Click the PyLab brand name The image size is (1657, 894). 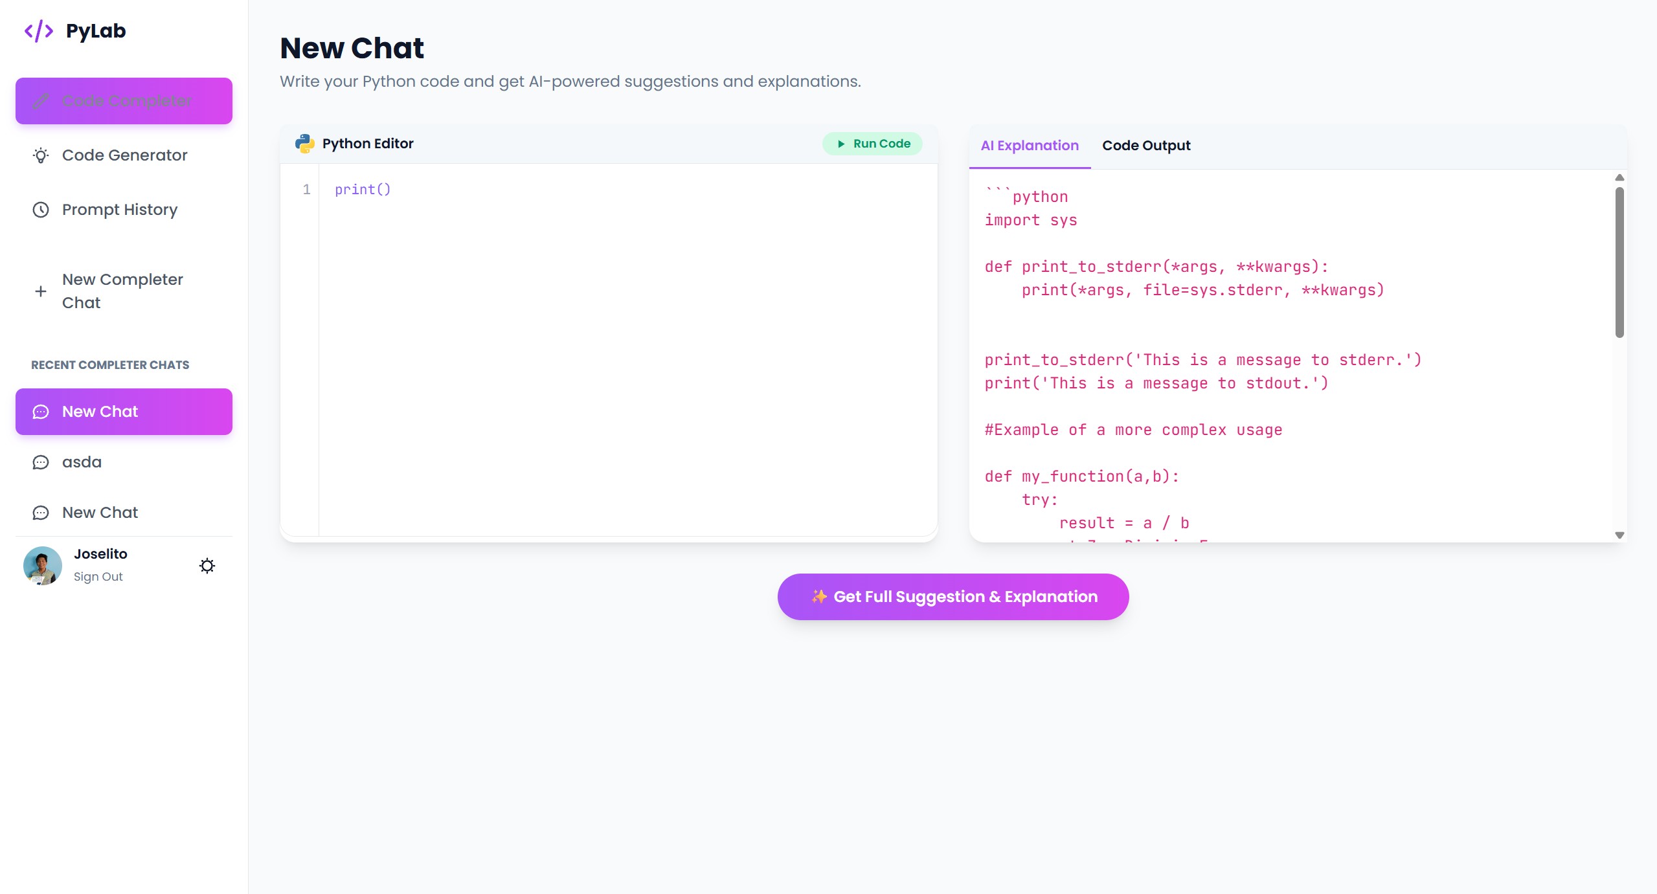pyautogui.click(x=96, y=30)
